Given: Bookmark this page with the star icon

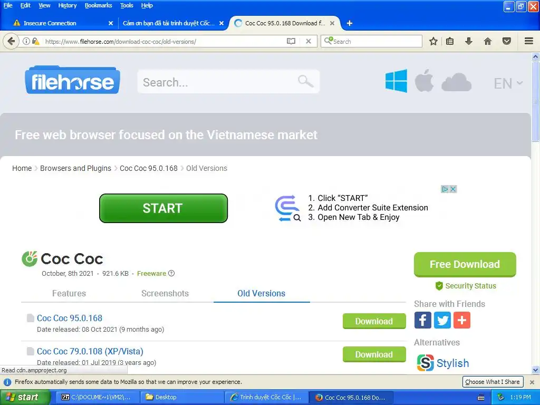Looking at the screenshot, I should point(433,41).
